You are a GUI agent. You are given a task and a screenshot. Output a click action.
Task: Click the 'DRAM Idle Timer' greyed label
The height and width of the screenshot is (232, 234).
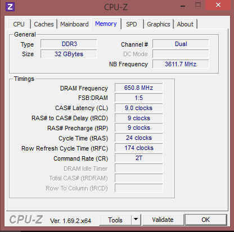85,169
